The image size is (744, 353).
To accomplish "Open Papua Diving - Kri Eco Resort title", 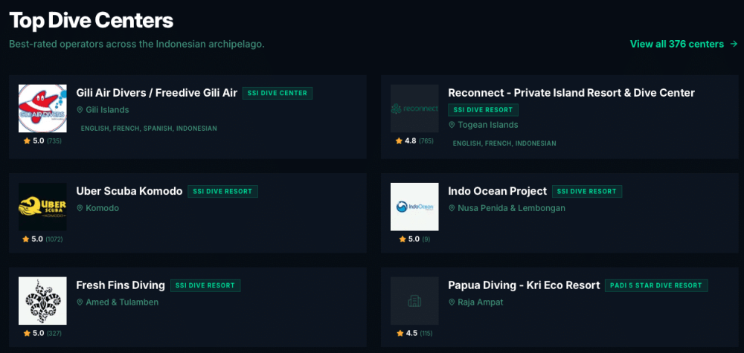I will tap(525, 285).
